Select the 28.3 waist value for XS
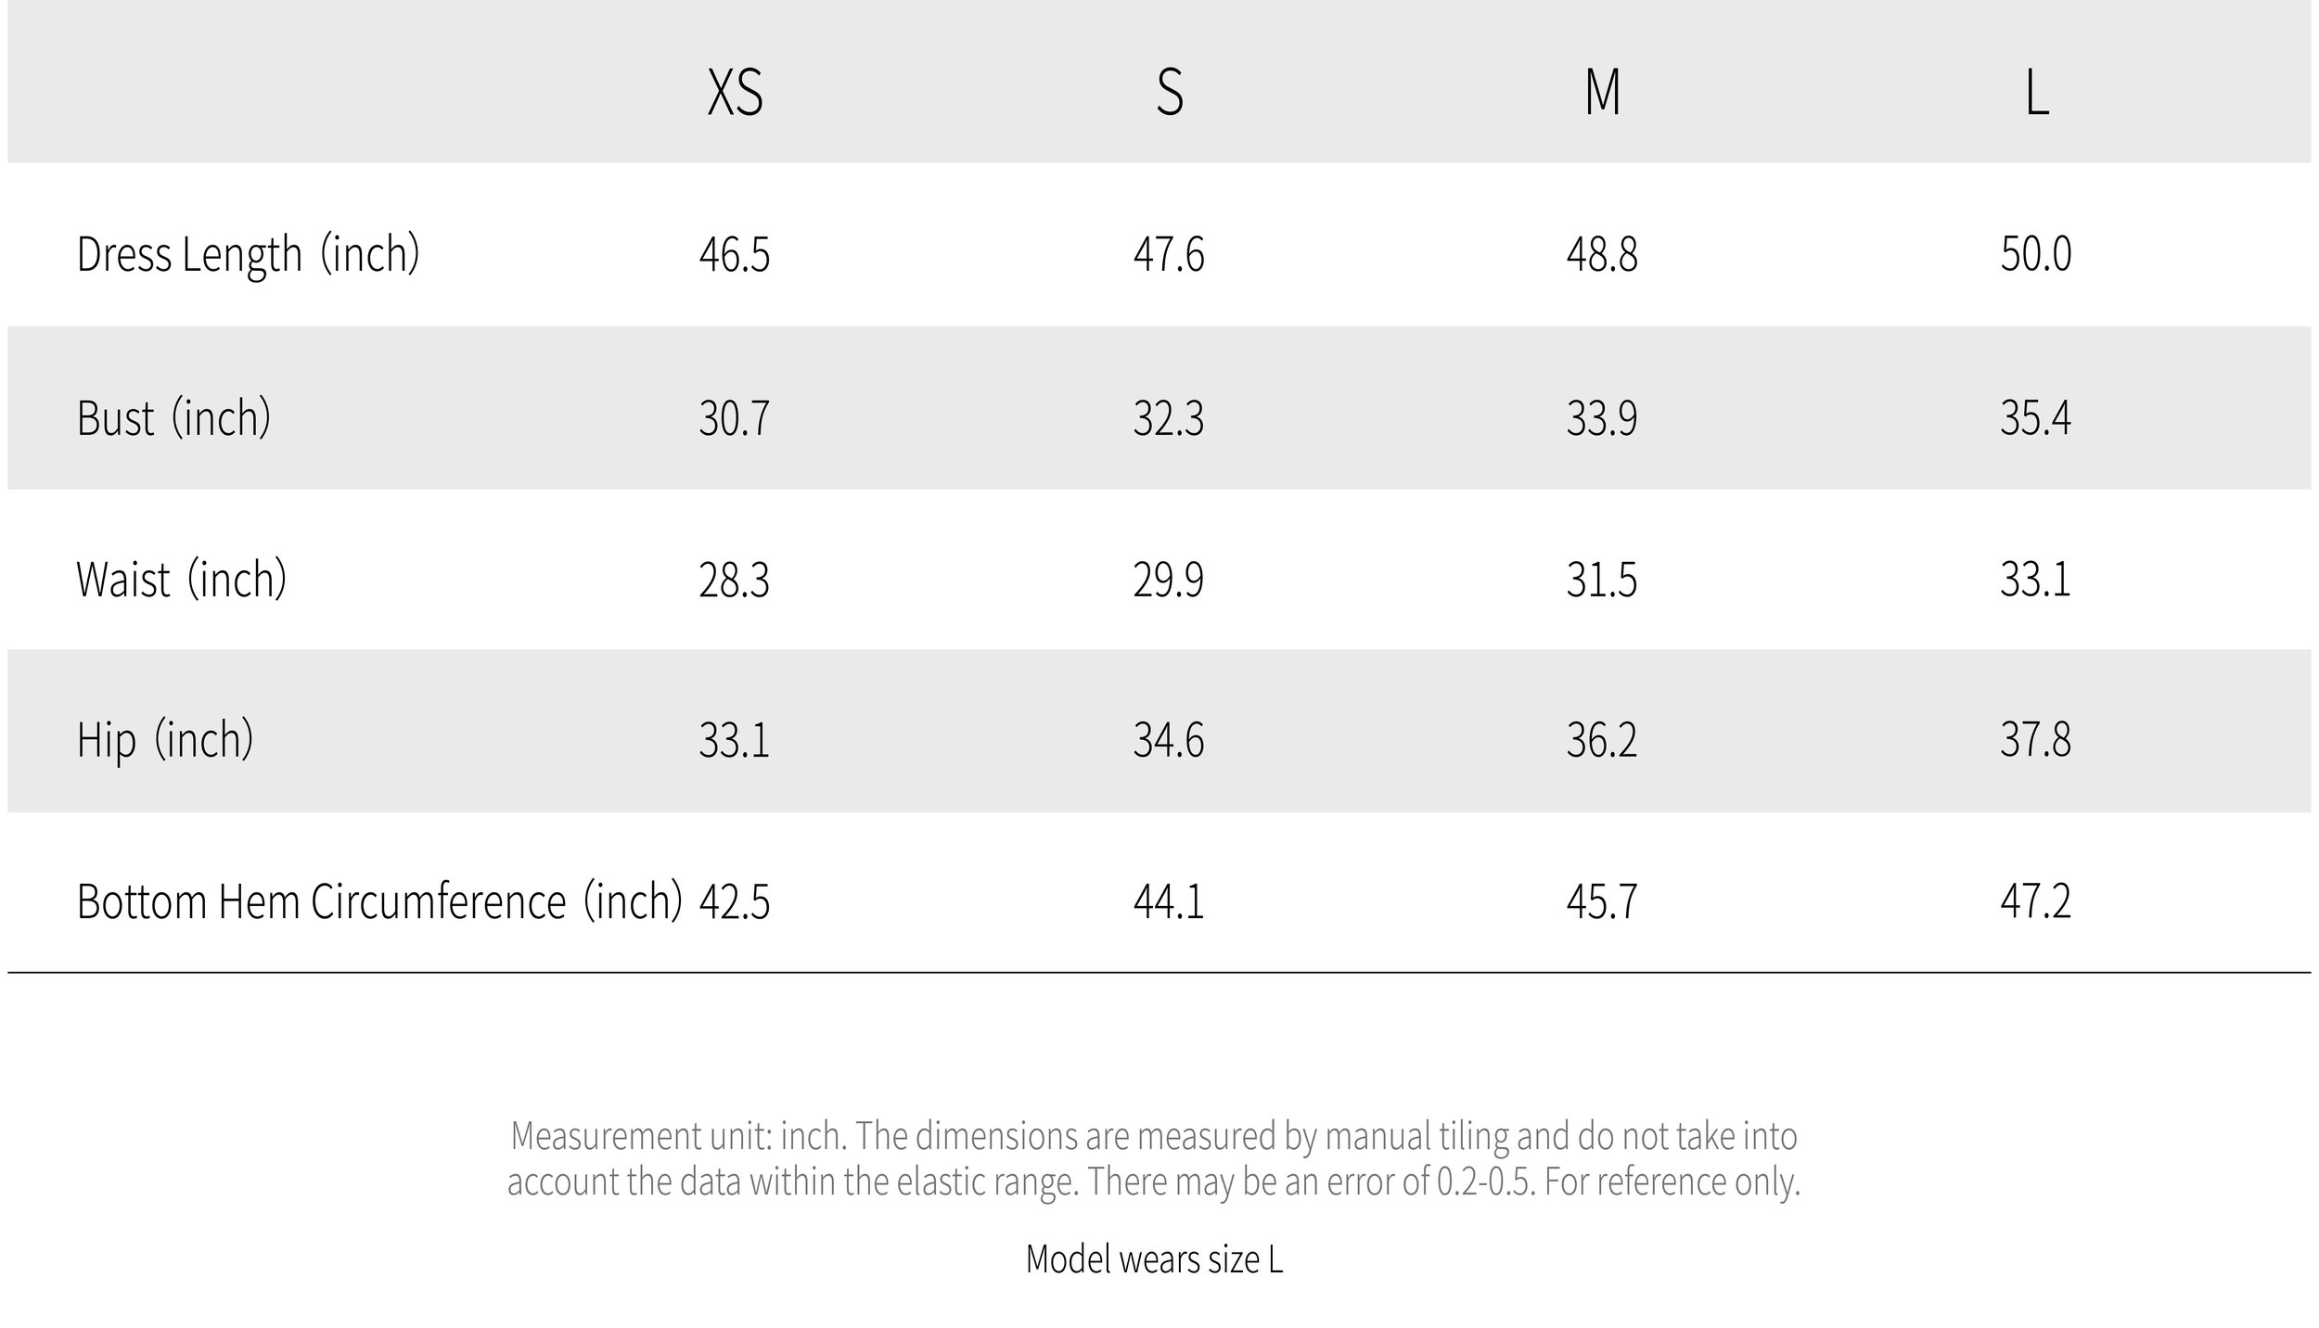The width and height of the screenshot is (2319, 1328). click(x=735, y=580)
